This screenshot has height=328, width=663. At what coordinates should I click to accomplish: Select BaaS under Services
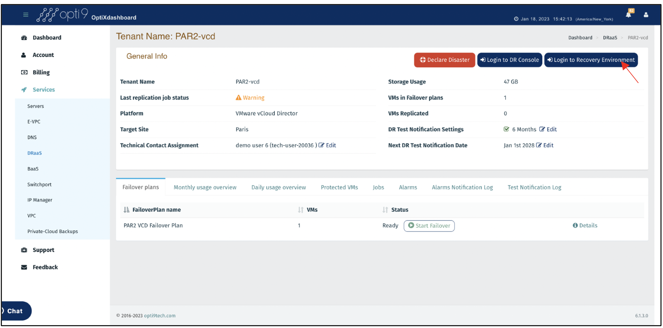[x=33, y=169]
